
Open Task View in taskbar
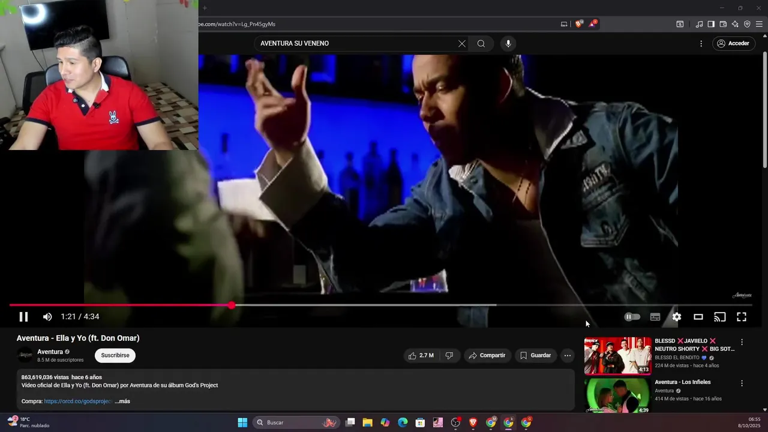pos(350,422)
